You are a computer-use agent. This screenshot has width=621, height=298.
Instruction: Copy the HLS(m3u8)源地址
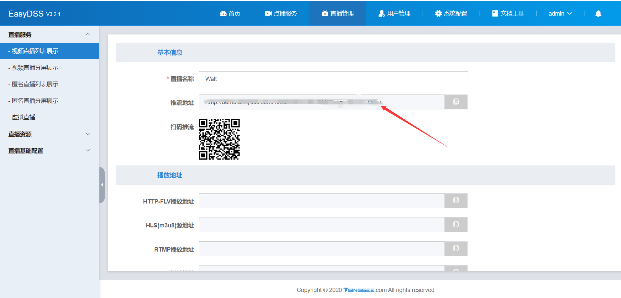pos(456,225)
